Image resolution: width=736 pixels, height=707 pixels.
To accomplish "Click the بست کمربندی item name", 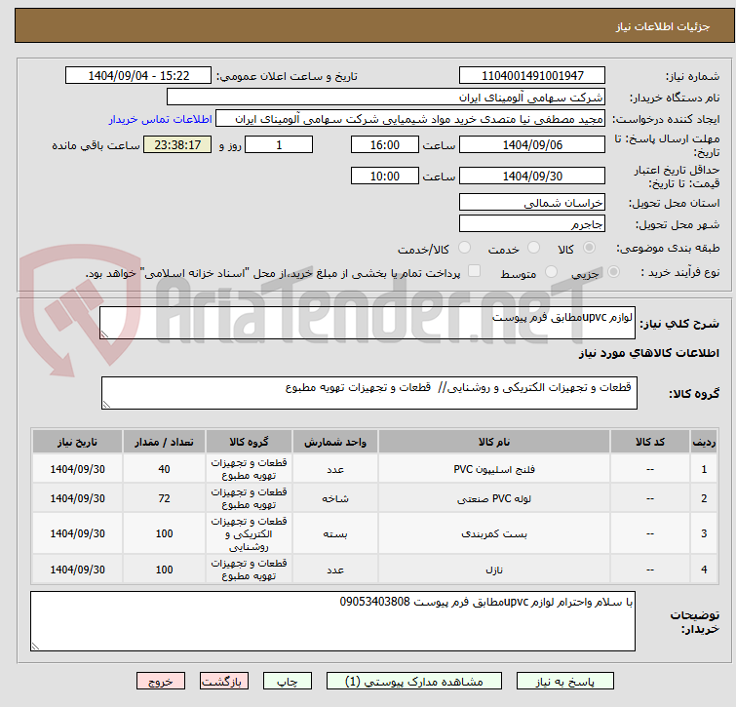I will [x=494, y=533].
